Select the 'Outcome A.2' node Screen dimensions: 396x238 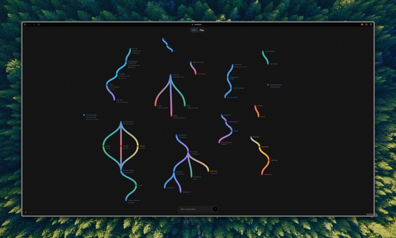[x=181, y=192]
